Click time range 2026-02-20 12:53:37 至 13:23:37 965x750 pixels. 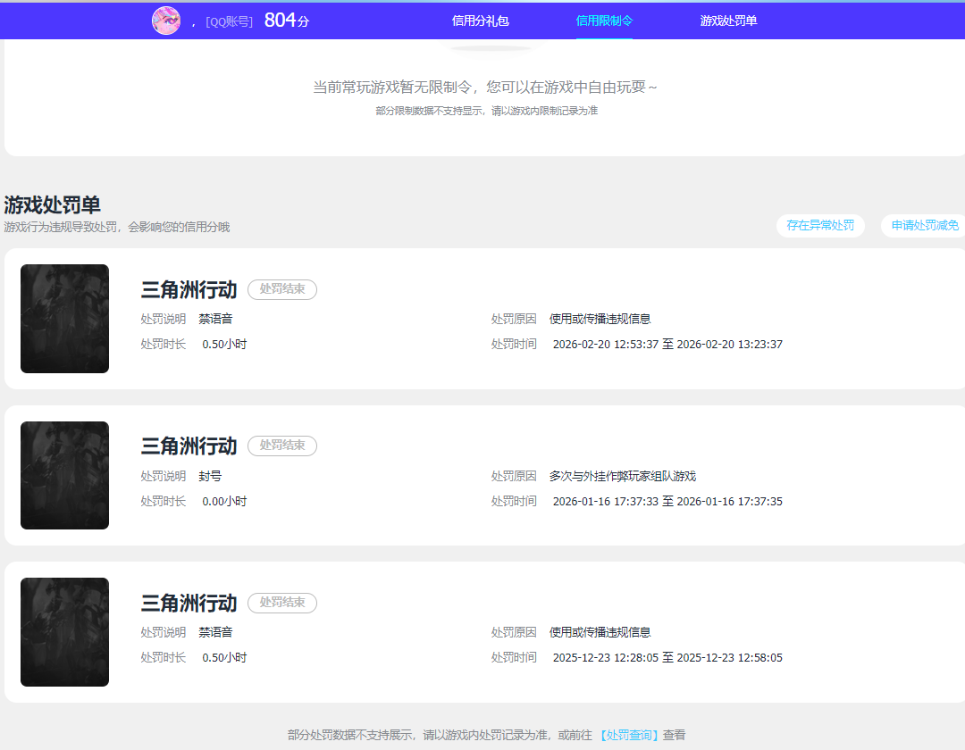click(667, 345)
